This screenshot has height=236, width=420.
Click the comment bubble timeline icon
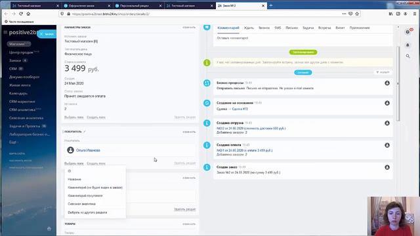207,28
